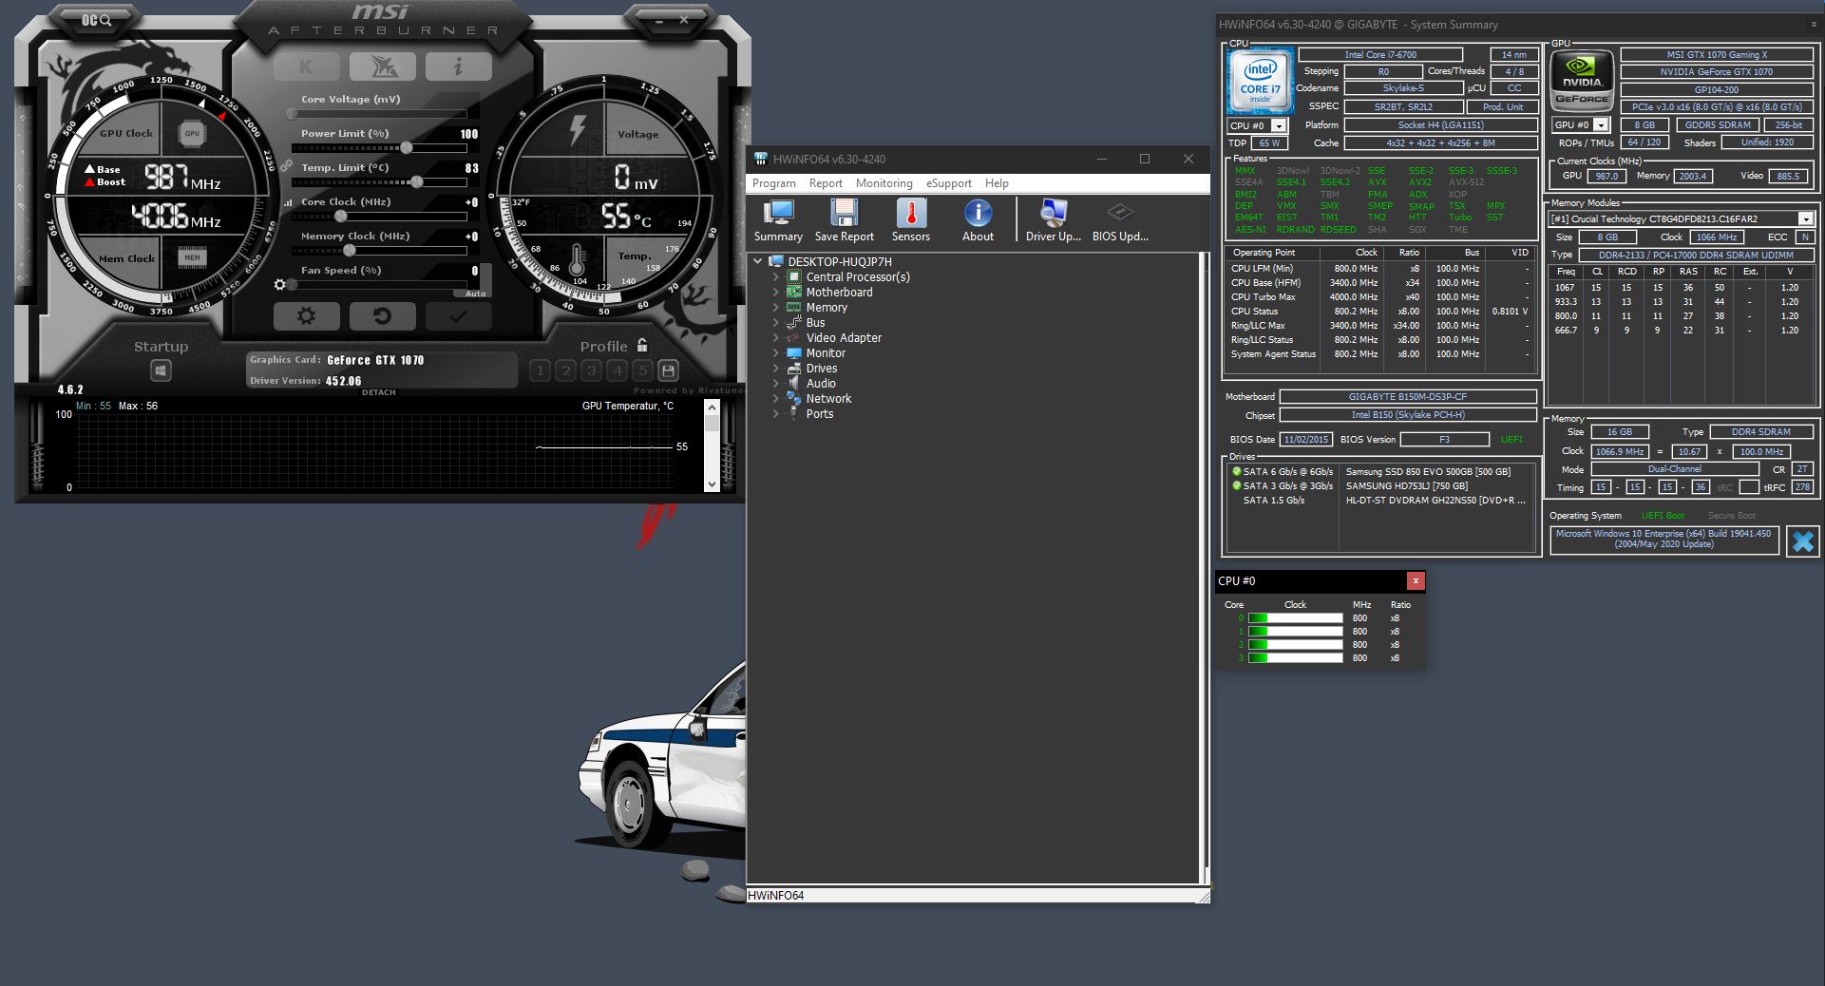Image resolution: width=1825 pixels, height=986 pixels.
Task: Toggle Auto fan speed control
Action: pos(476,294)
